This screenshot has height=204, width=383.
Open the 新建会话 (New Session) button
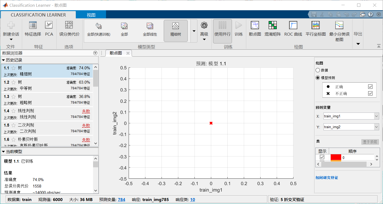pyautogui.click(x=11, y=31)
